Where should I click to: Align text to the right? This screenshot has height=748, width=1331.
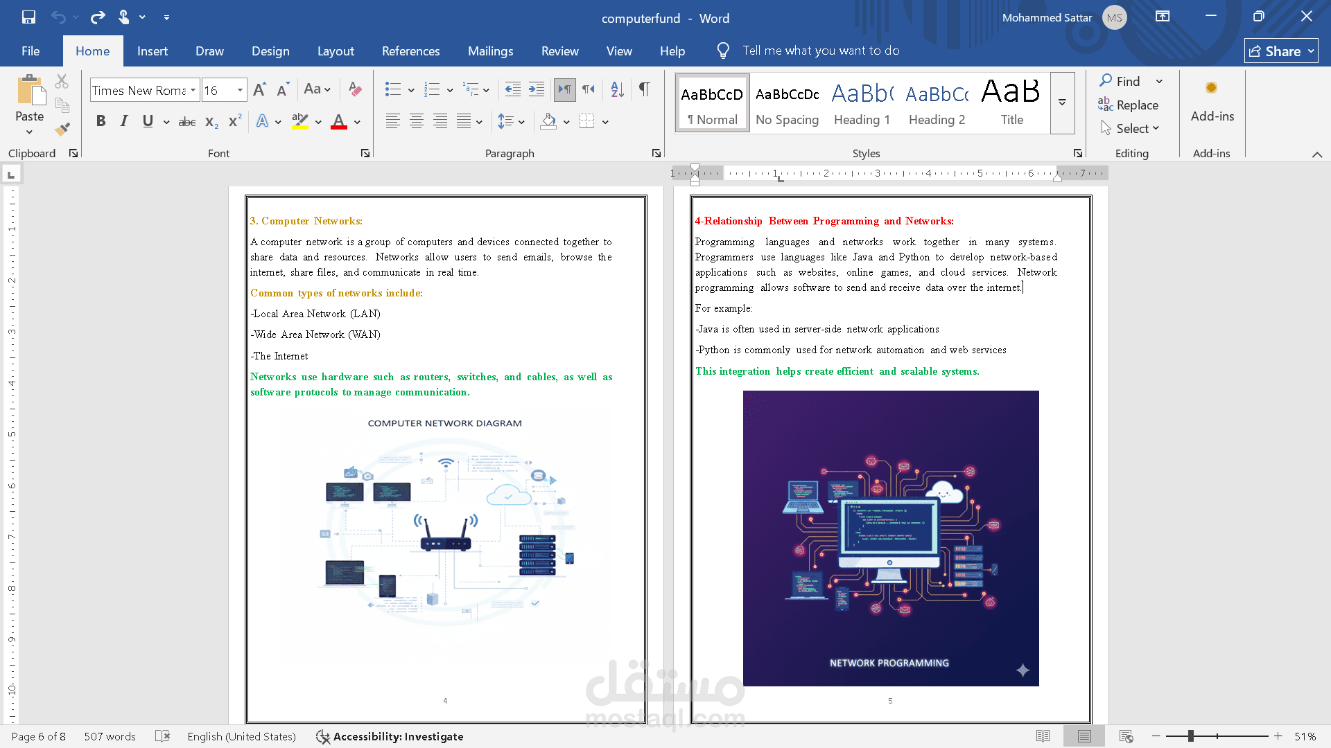coord(440,122)
